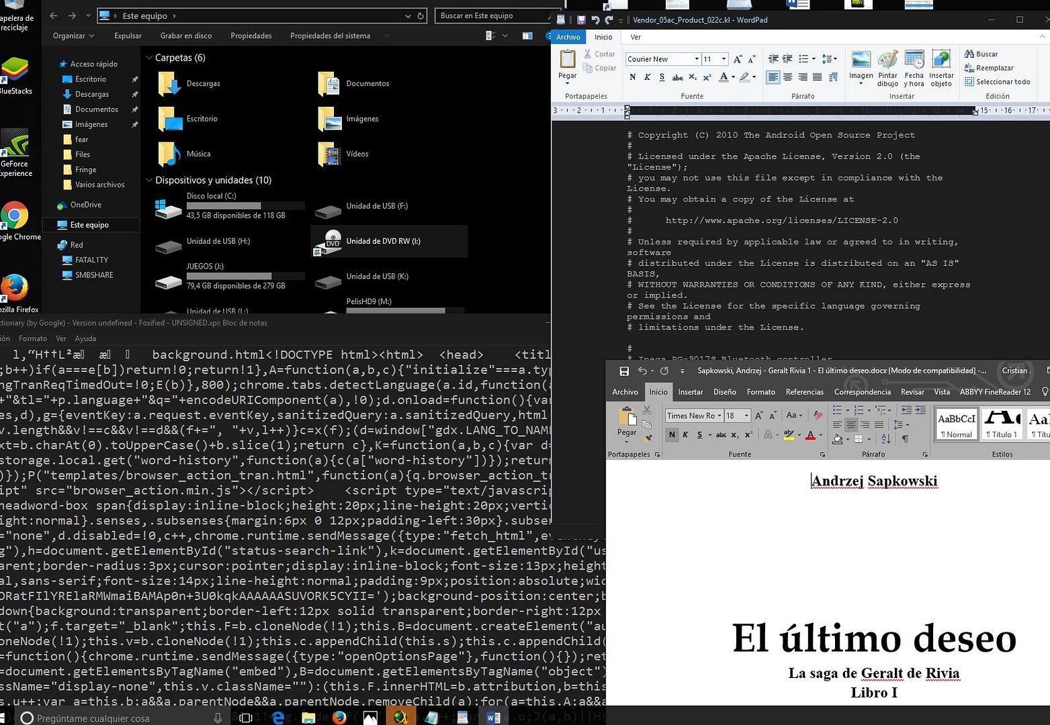
Task: Toggle center alignment in Word
Action: point(851,425)
